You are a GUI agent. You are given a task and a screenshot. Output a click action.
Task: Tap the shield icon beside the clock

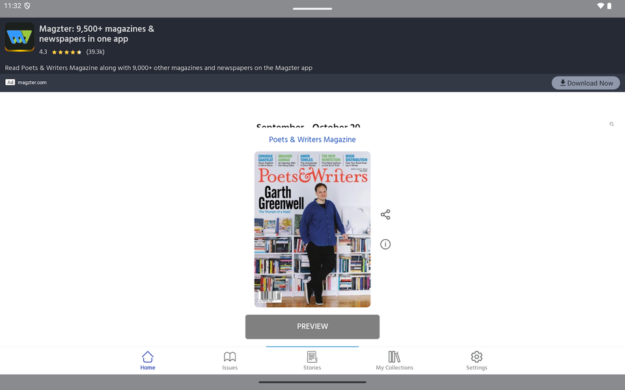coord(27,6)
